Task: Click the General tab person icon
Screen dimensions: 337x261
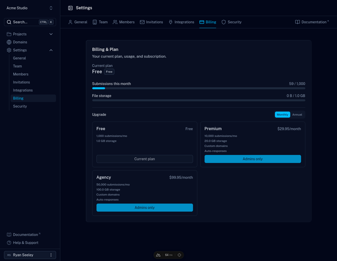Action: [x=70, y=22]
